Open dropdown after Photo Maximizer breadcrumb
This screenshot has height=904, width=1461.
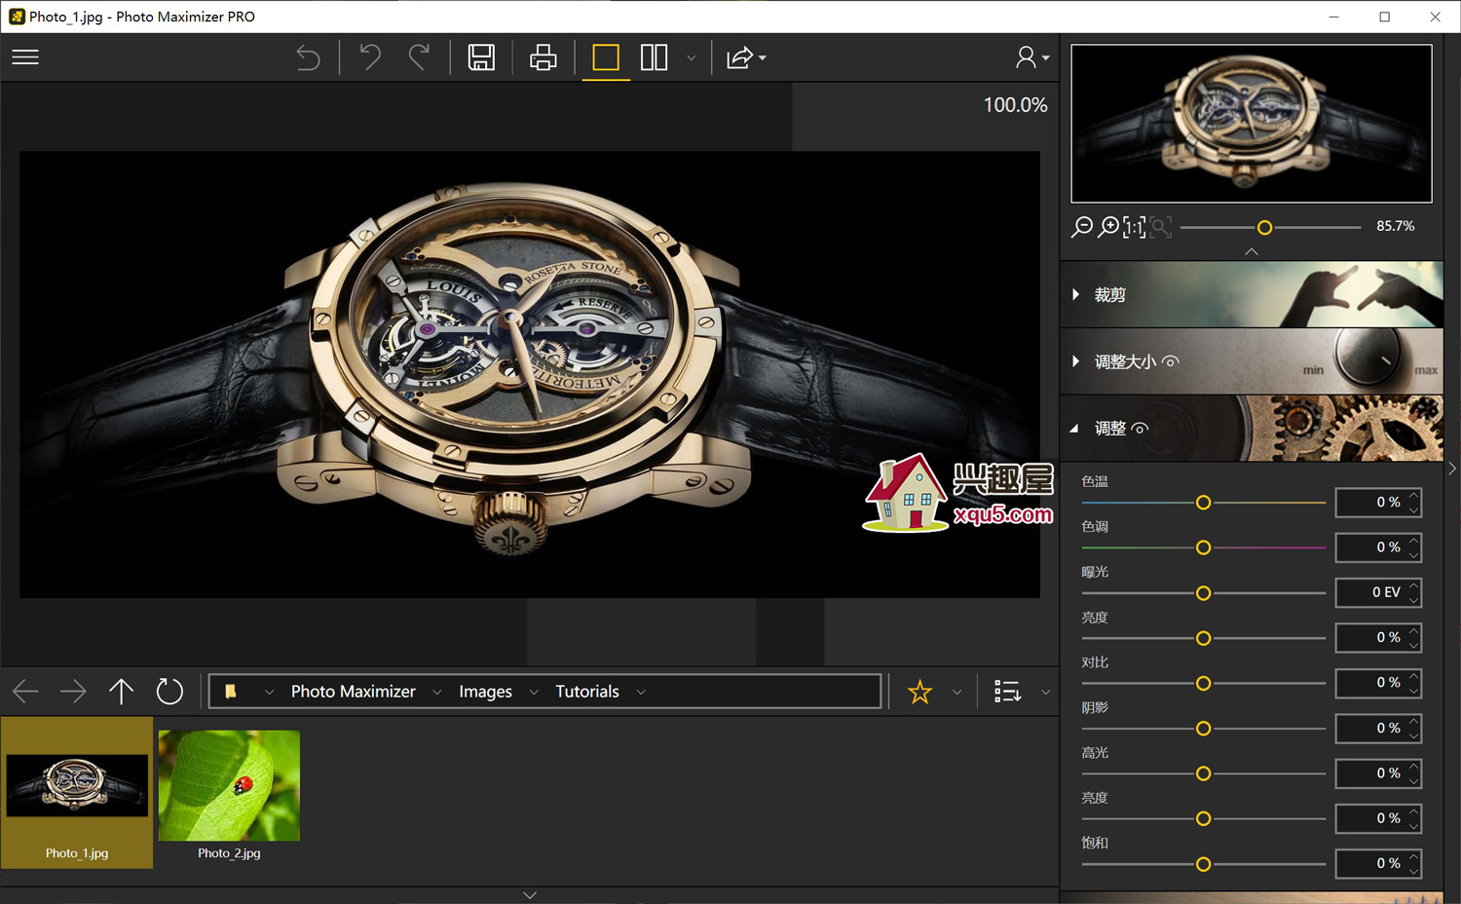436,693
